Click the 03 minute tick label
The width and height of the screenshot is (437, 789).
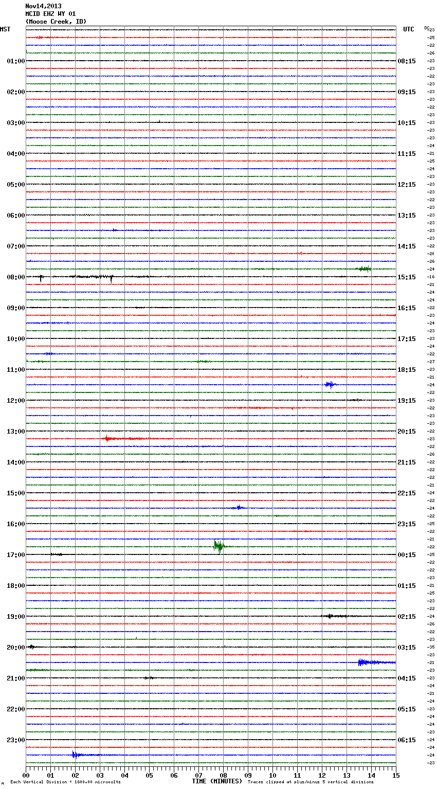tap(100, 776)
